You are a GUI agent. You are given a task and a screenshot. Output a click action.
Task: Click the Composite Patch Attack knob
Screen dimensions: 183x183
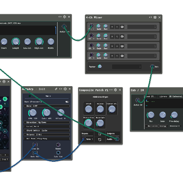click(x=89, y=109)
